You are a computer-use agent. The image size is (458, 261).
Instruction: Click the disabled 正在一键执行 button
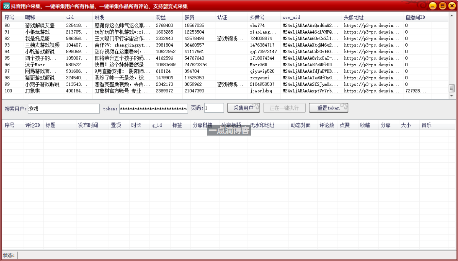(284, 108)
